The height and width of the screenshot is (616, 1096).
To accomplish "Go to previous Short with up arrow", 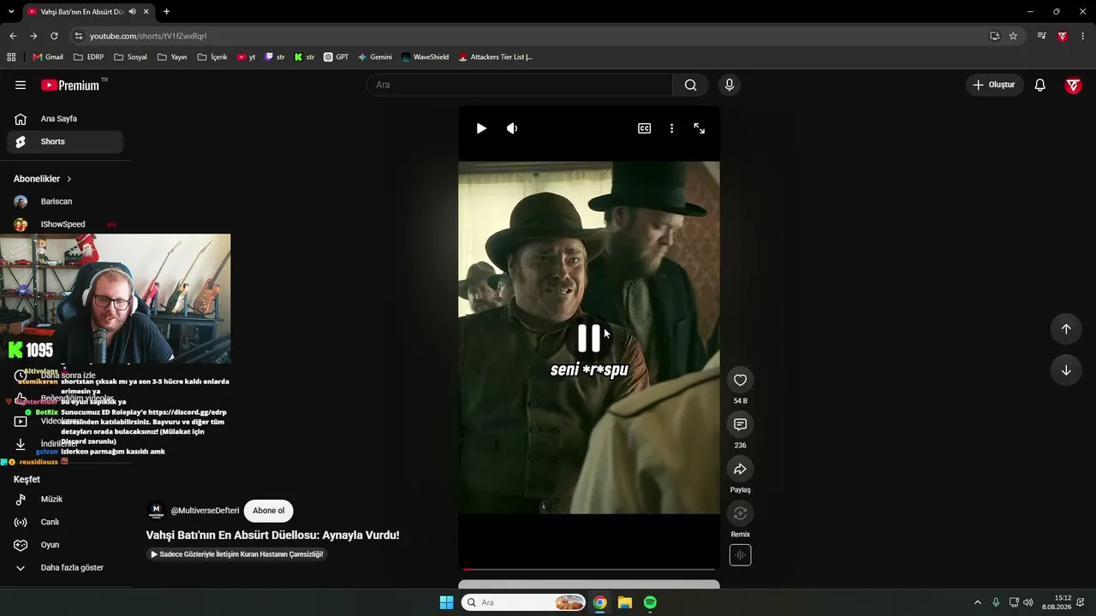I will (1066, 329).
